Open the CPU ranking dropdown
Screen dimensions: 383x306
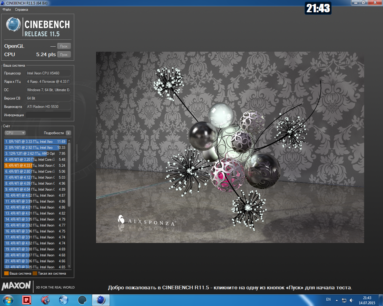coord(15,133)
